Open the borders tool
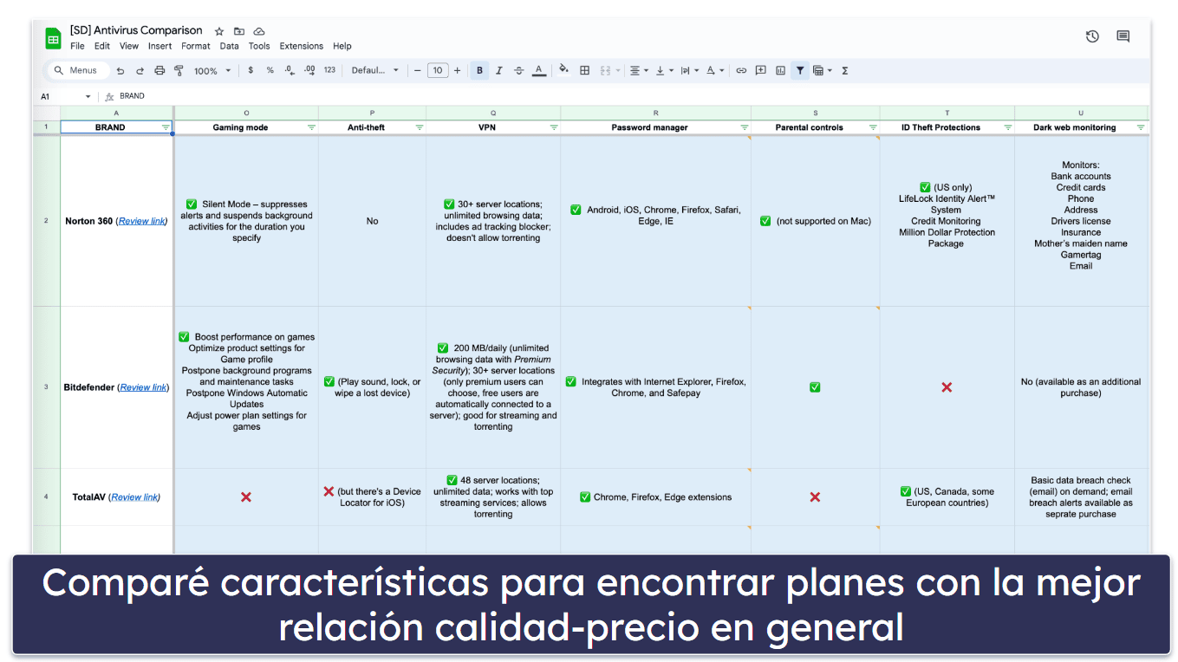 585,71
